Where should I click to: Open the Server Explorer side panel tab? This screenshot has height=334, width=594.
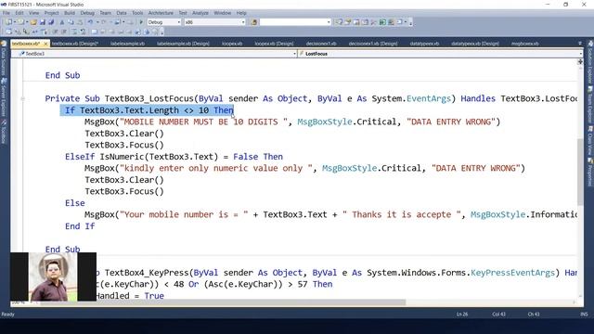pyautogui.click(x=4, y=97)
